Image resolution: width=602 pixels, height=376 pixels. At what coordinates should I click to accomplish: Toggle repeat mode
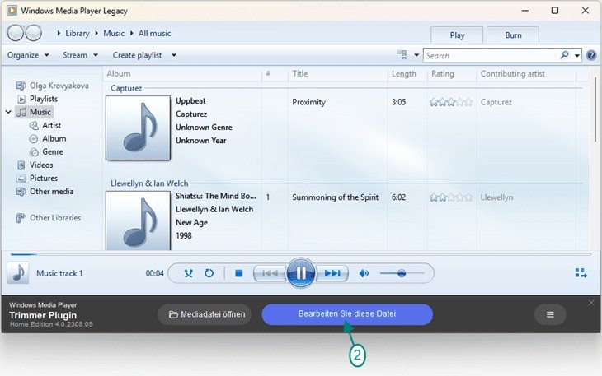209,273
